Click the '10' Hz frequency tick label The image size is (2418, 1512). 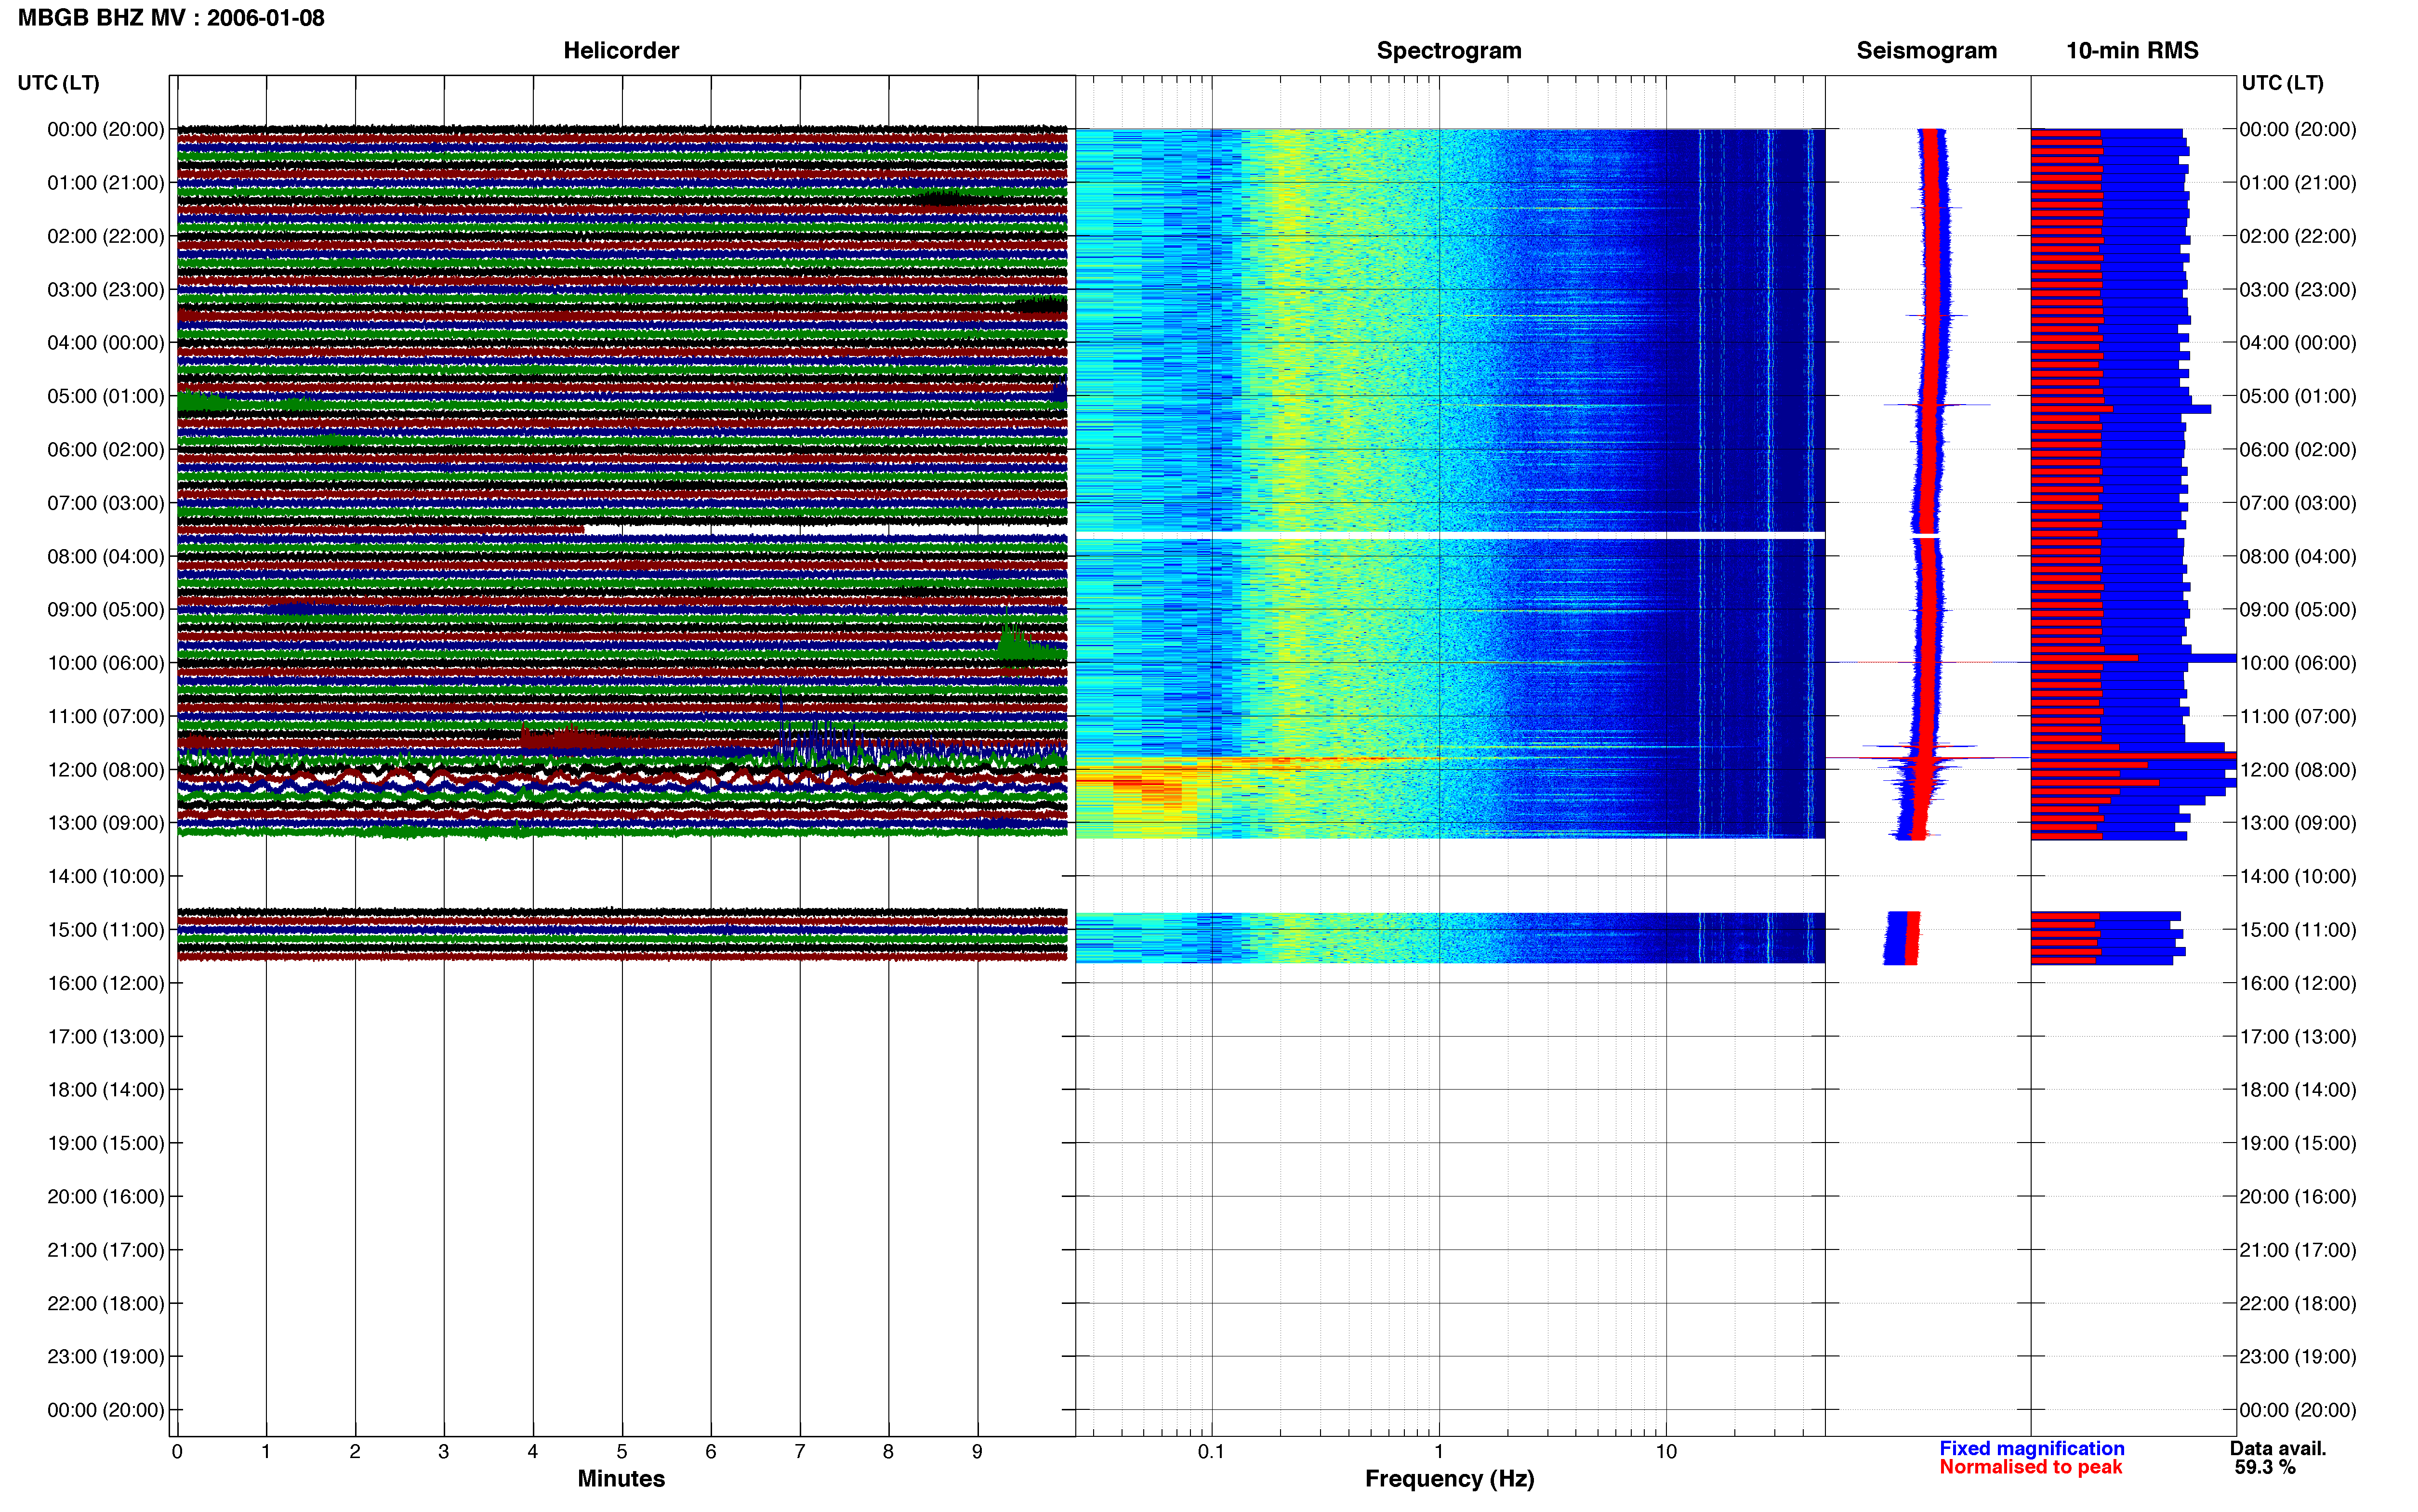(1666, 1452)
